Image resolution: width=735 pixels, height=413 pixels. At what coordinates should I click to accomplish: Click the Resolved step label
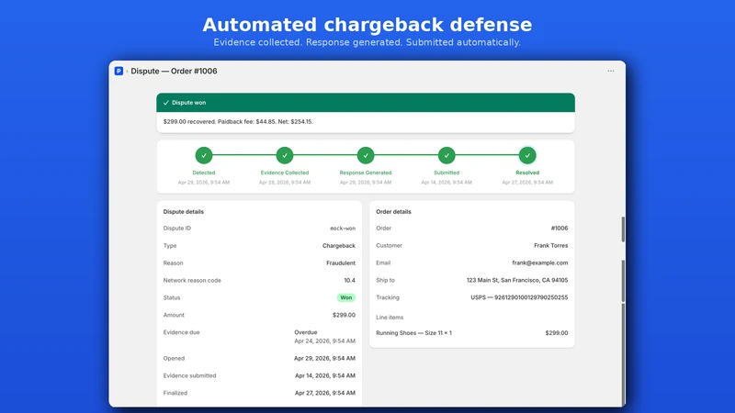[x=527, y=173]
